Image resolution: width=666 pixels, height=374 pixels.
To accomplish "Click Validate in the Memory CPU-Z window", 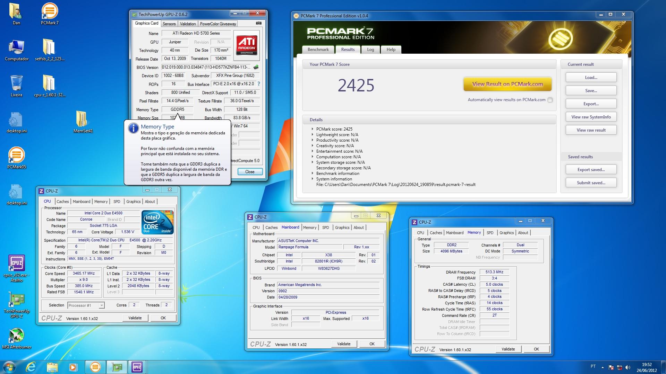I will pyautogui.click(x=508, y=349).
